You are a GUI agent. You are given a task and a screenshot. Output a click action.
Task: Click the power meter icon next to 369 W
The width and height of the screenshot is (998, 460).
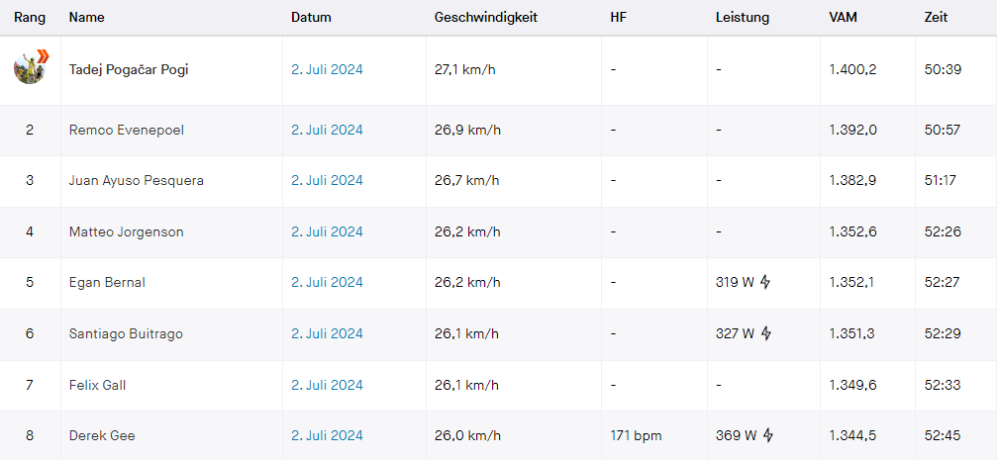click(x=768, y=436)
